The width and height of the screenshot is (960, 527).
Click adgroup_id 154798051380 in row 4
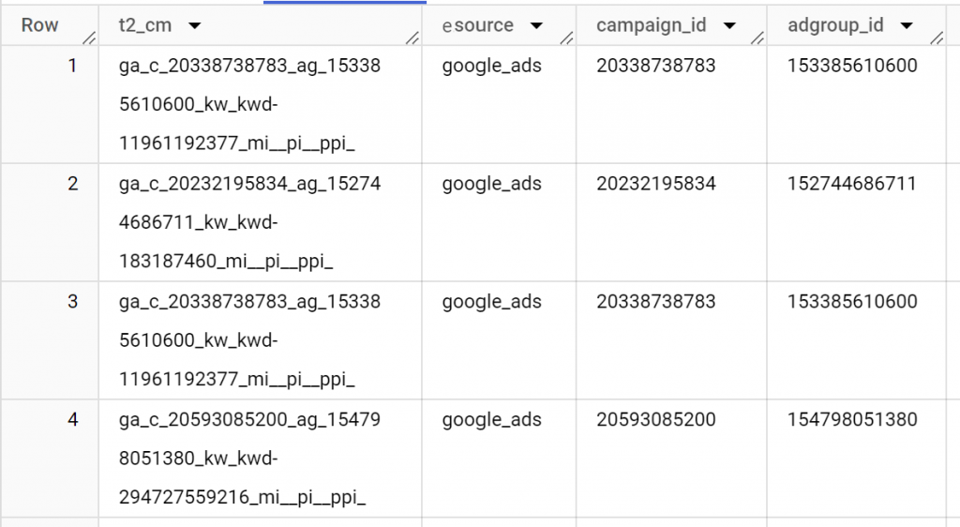[x=852, y=420]
